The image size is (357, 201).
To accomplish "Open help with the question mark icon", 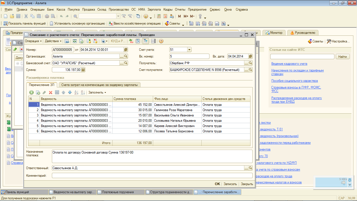I will pyautogui.click(x=161, y=41).
